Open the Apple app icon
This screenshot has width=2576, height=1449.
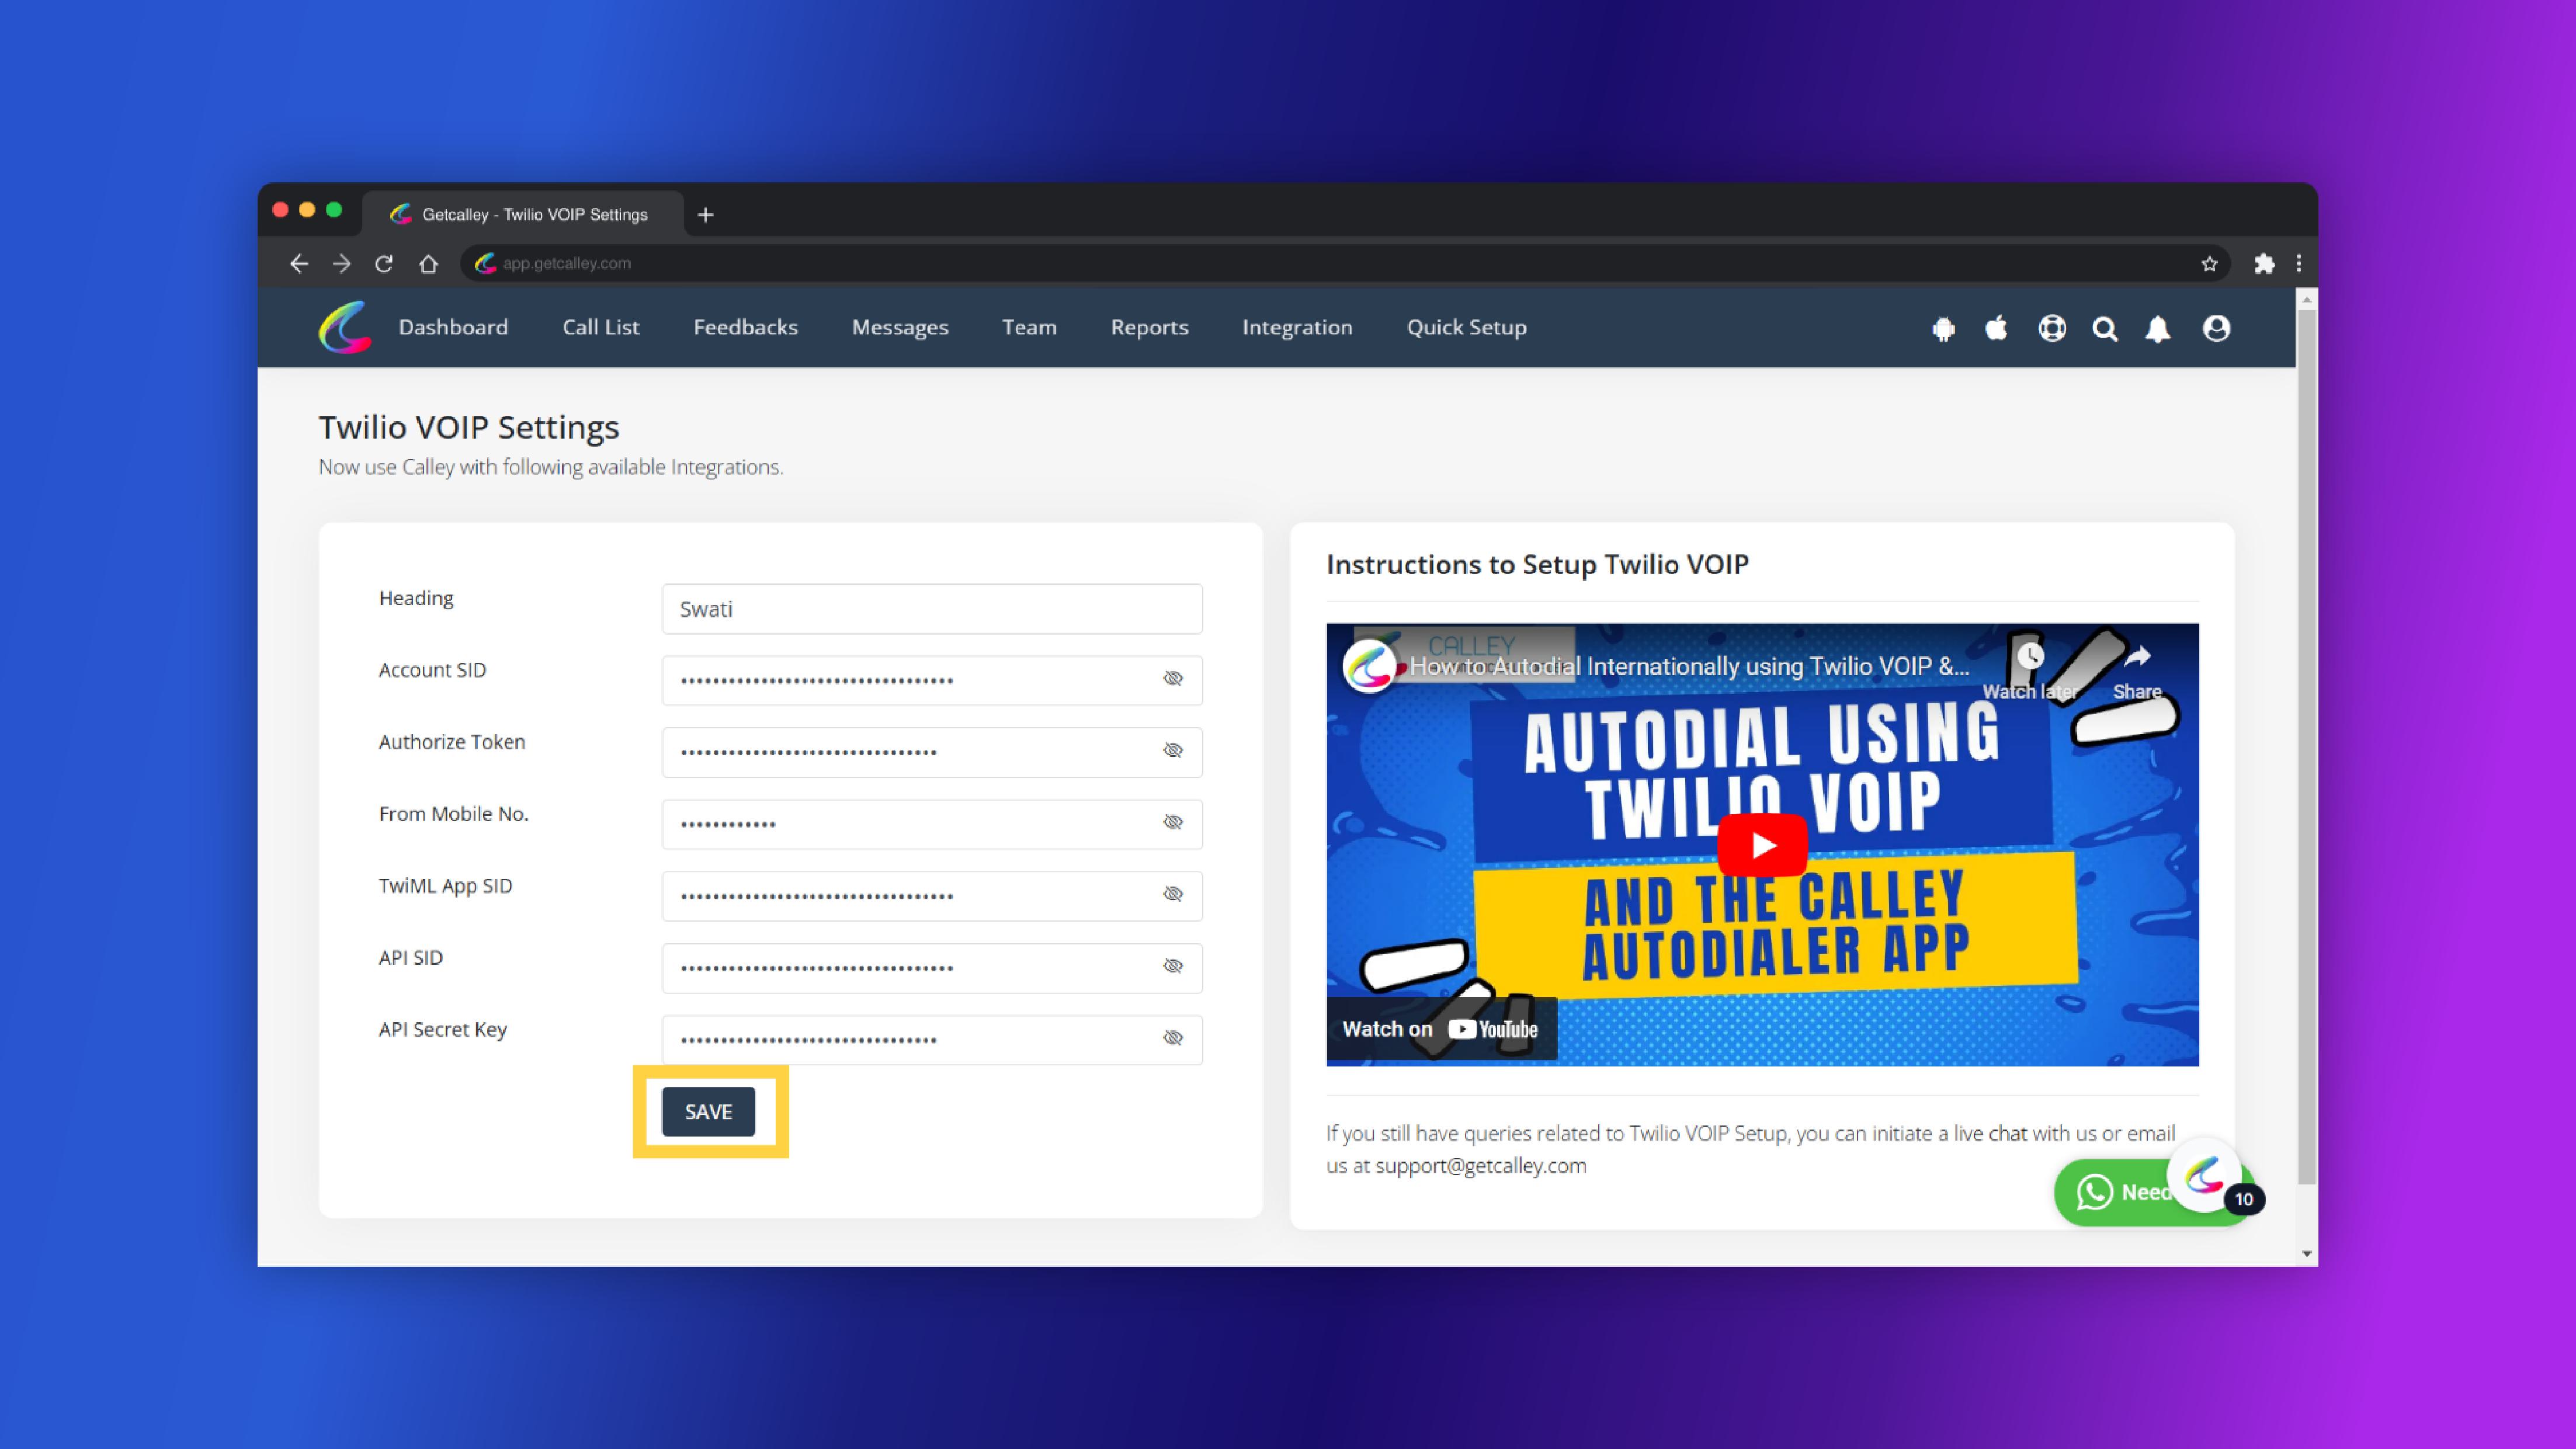[x=1996, y=328]
